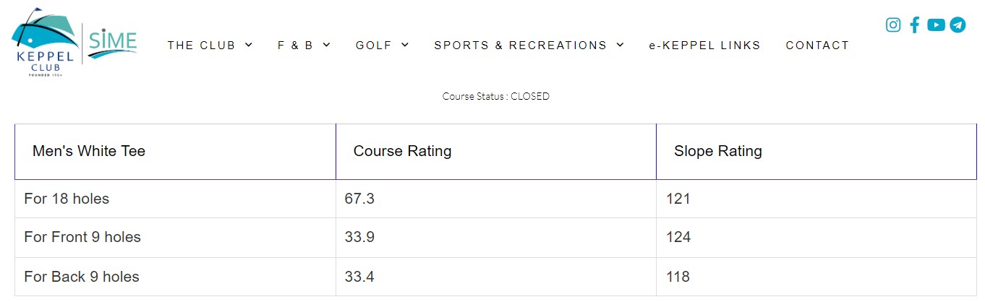This screenshot has width=985, height=302.
Task: Open The Club menu item
Action: coord(201,46)
